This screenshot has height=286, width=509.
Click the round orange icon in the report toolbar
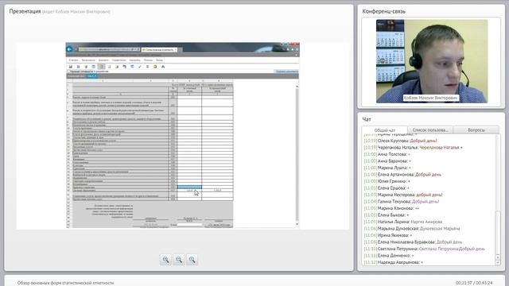pyautogui.click(x=155, y=67)
